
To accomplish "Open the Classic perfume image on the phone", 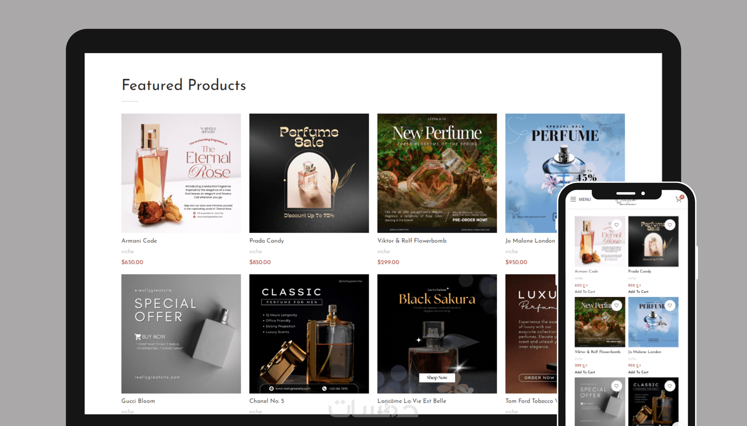I will (653, 402).
